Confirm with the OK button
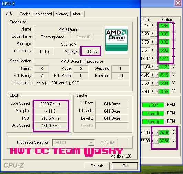The image size is (183, 174). 125,166
